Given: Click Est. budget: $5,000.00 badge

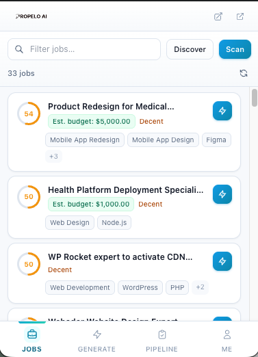Looking at the screenshot, I should [x=92, y=122].
